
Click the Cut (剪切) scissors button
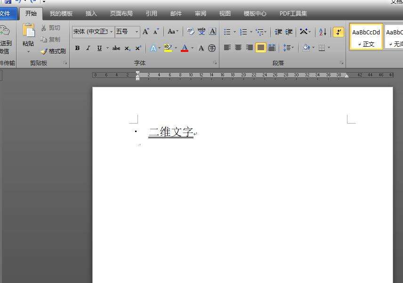coord(51,27)
